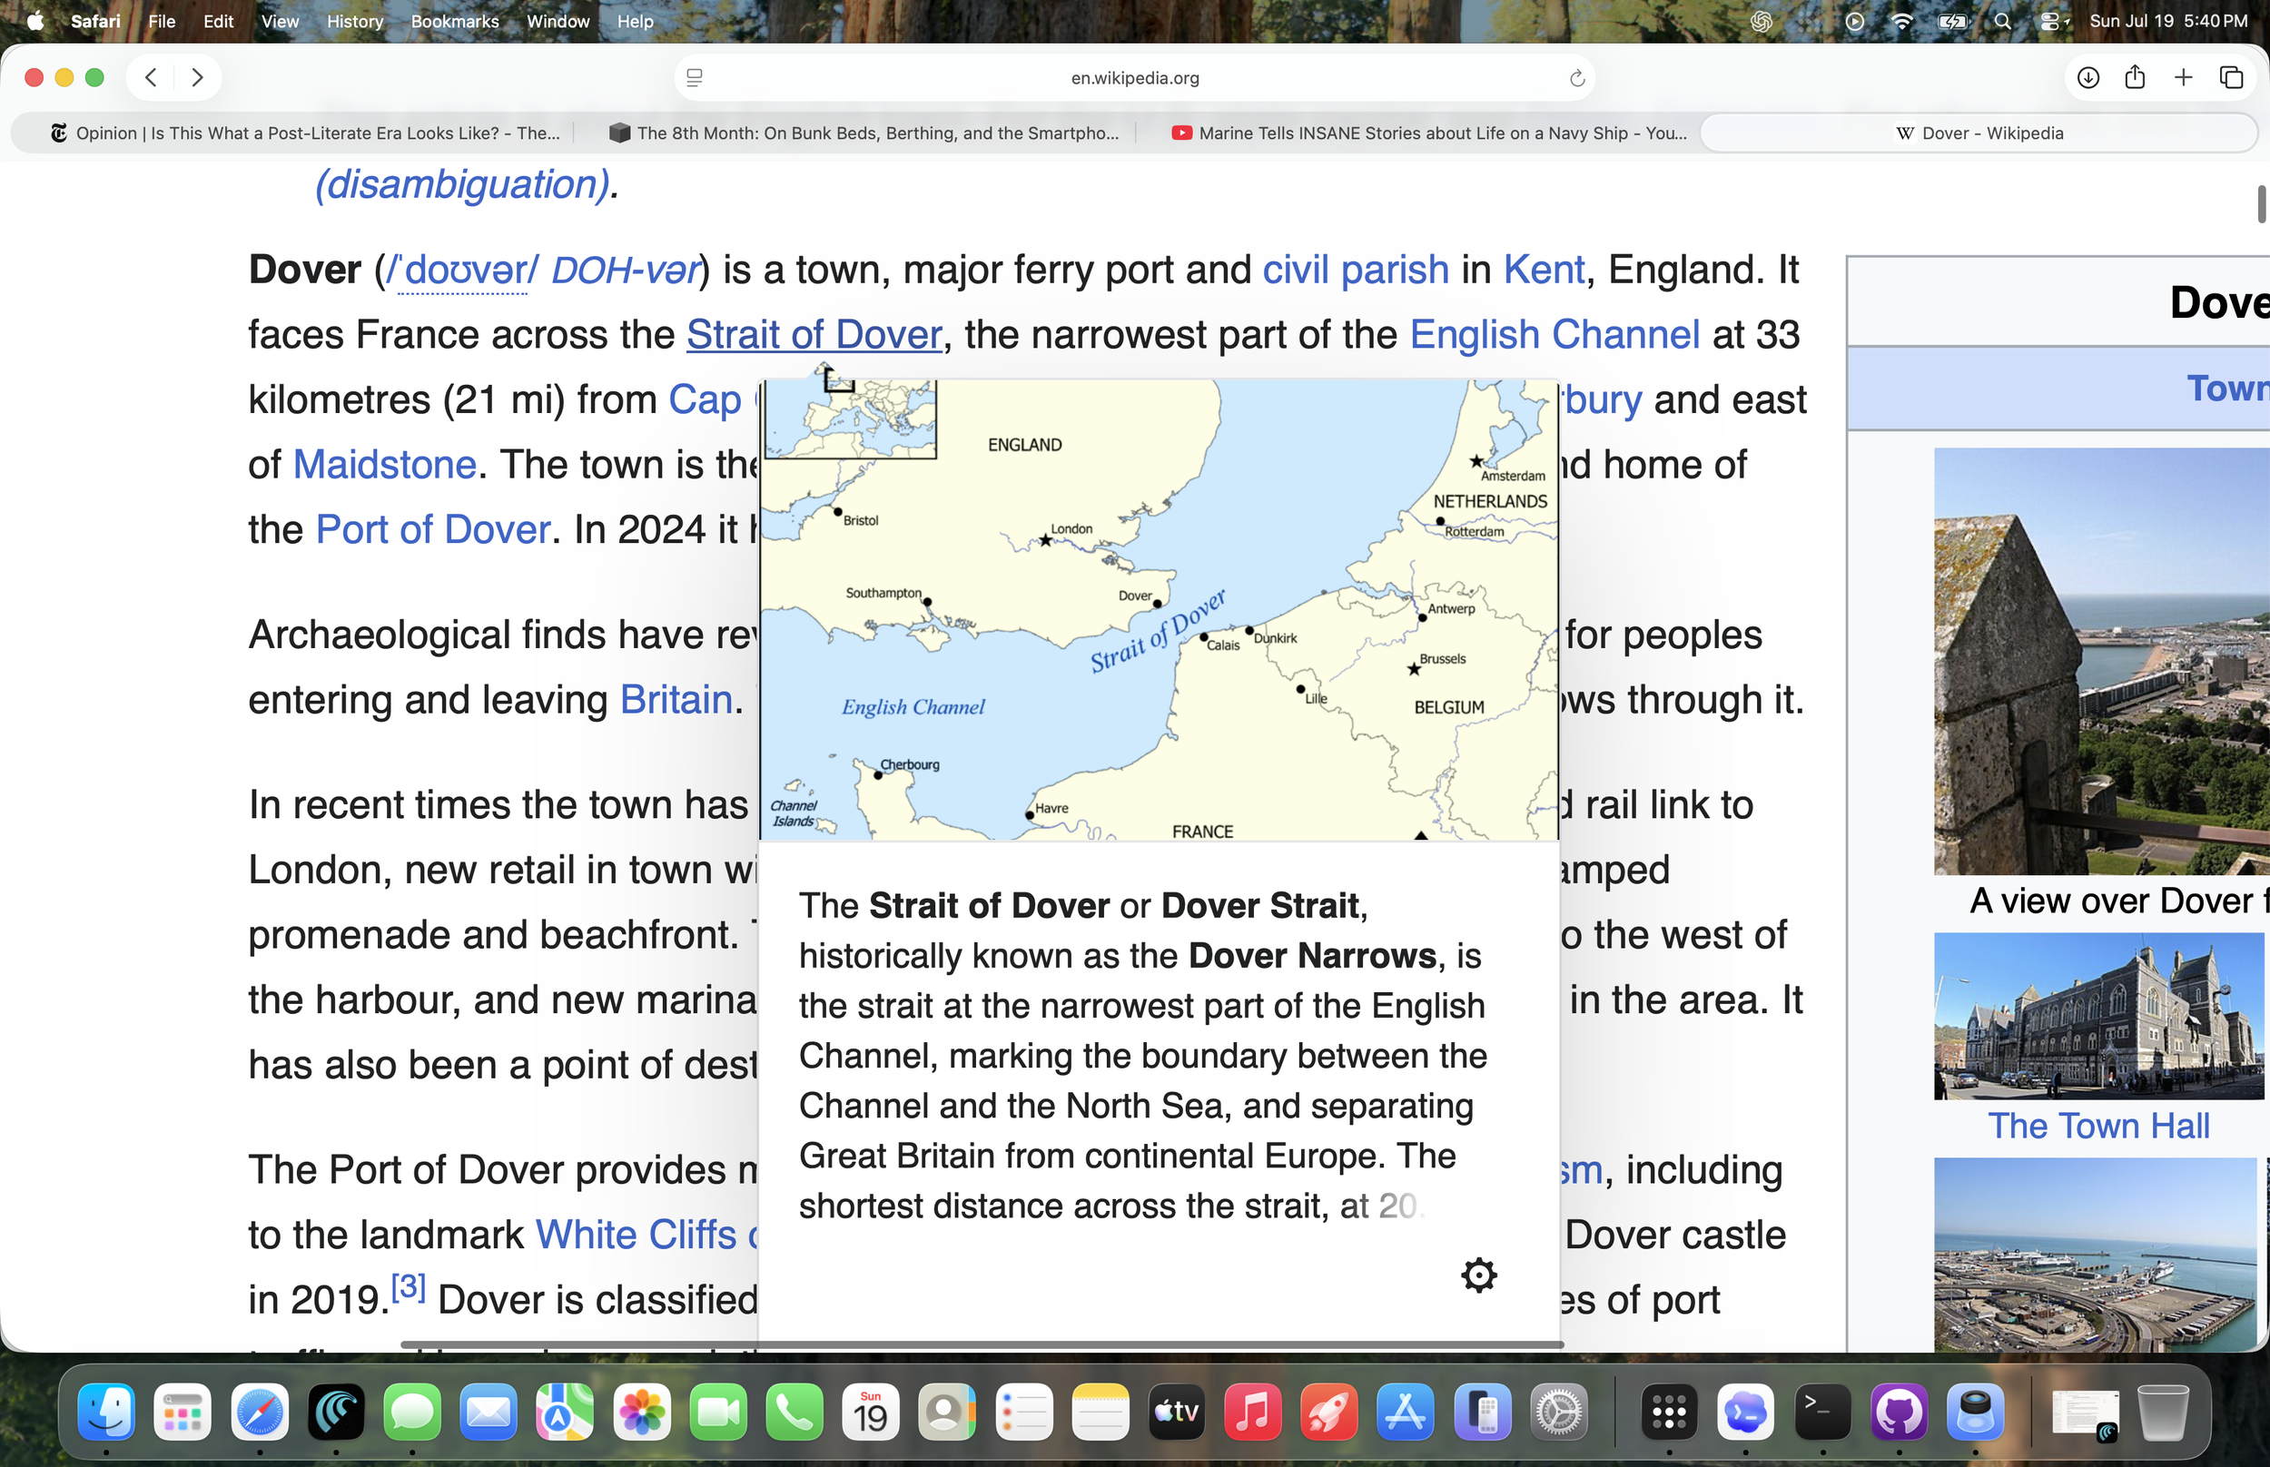Open Mail from the Dock
Image resolution: width=2270 pixels, height=1467 pixels.
click(x=489, y=1412)
